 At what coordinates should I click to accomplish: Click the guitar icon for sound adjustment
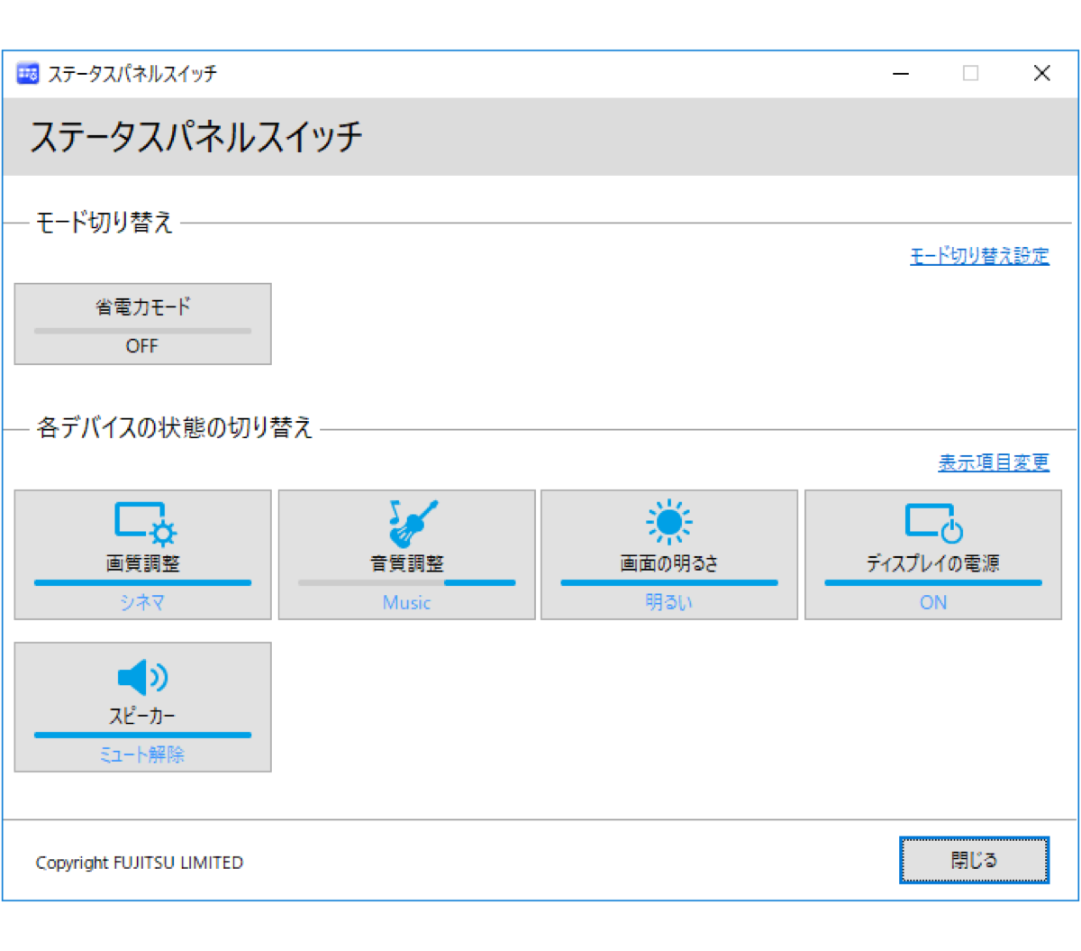point(413,523)
